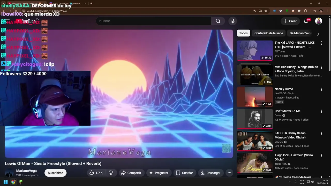Open Neon y Humo video thumbnail
This screenshot has width=331, height=186.
[x=255, y=97]
